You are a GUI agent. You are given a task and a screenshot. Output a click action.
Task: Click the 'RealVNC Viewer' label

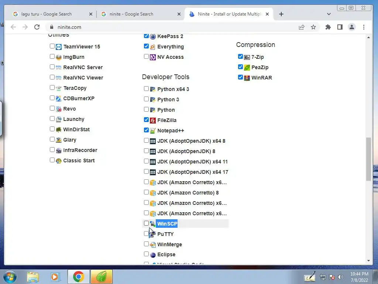(83, 78)
